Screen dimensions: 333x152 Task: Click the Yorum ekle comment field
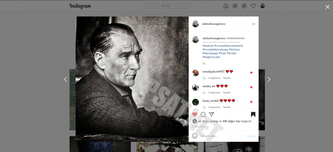pyautogui.click(x=222, y=136)
